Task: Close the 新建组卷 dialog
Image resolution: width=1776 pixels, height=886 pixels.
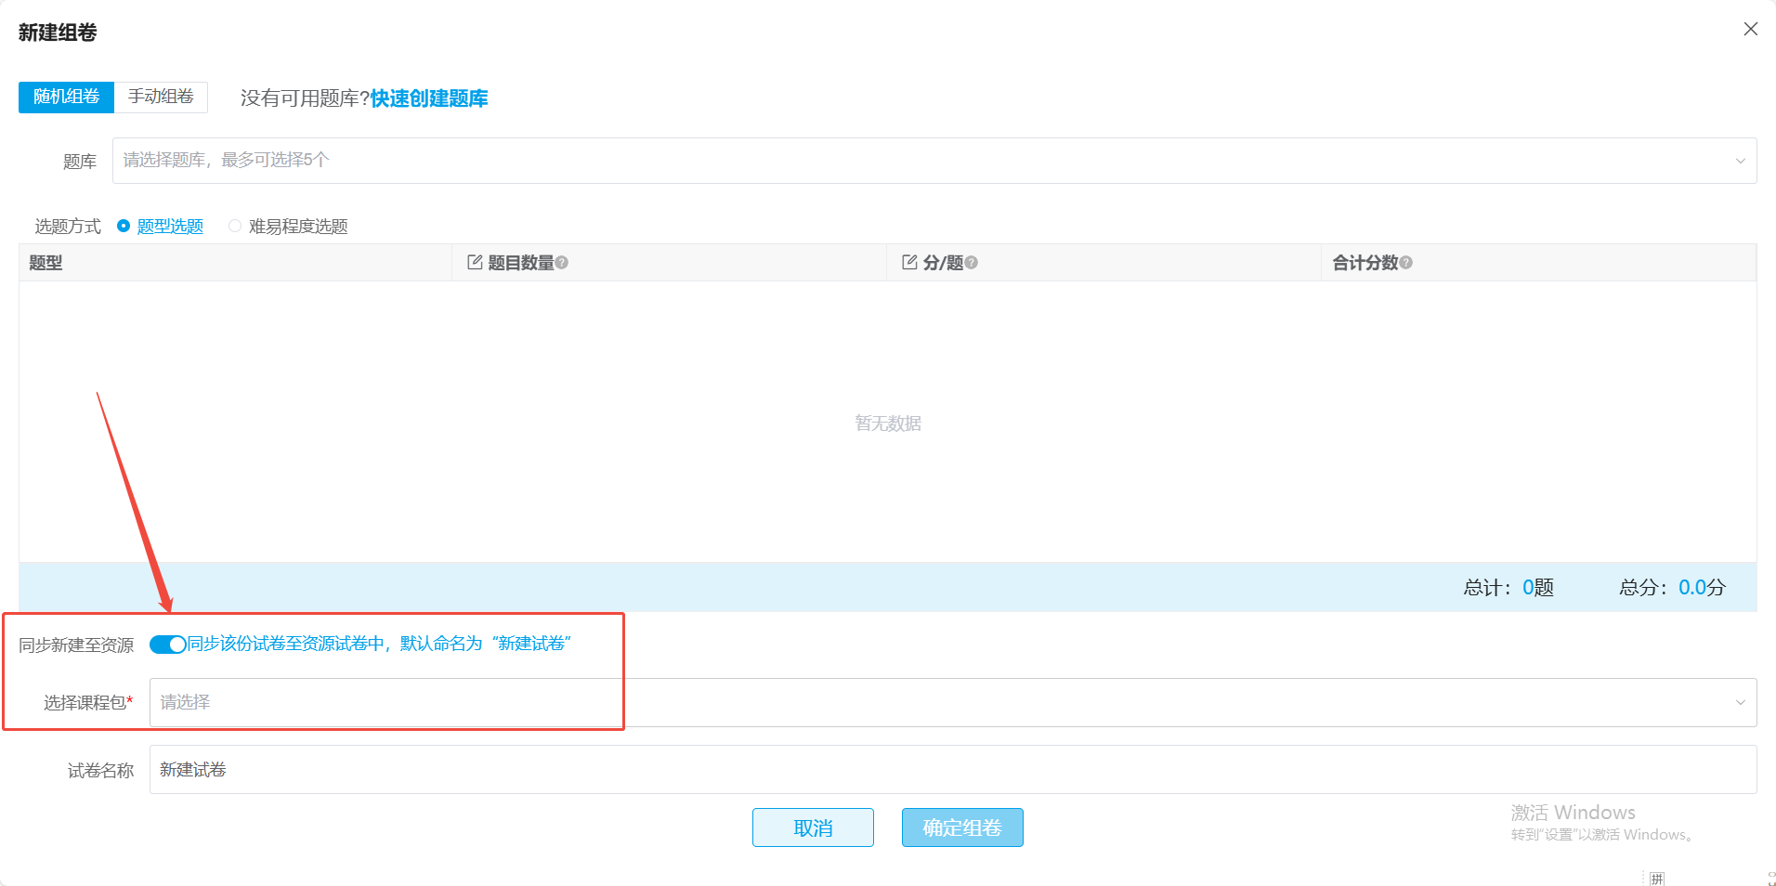Action: (1750, 29)
